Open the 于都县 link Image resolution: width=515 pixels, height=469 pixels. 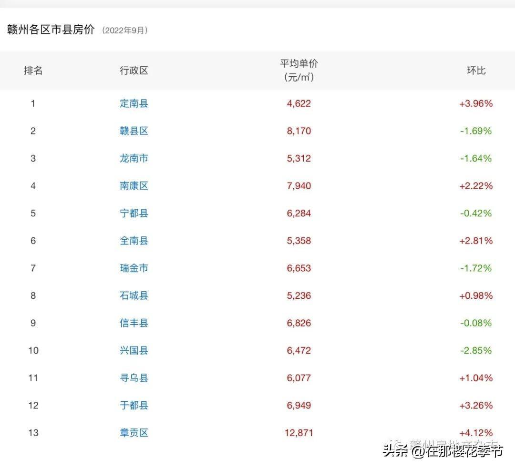[x=134, y=406]
